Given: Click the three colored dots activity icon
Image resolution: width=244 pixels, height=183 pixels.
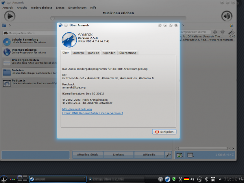Looking at the screenshot, I should point(12,179).
